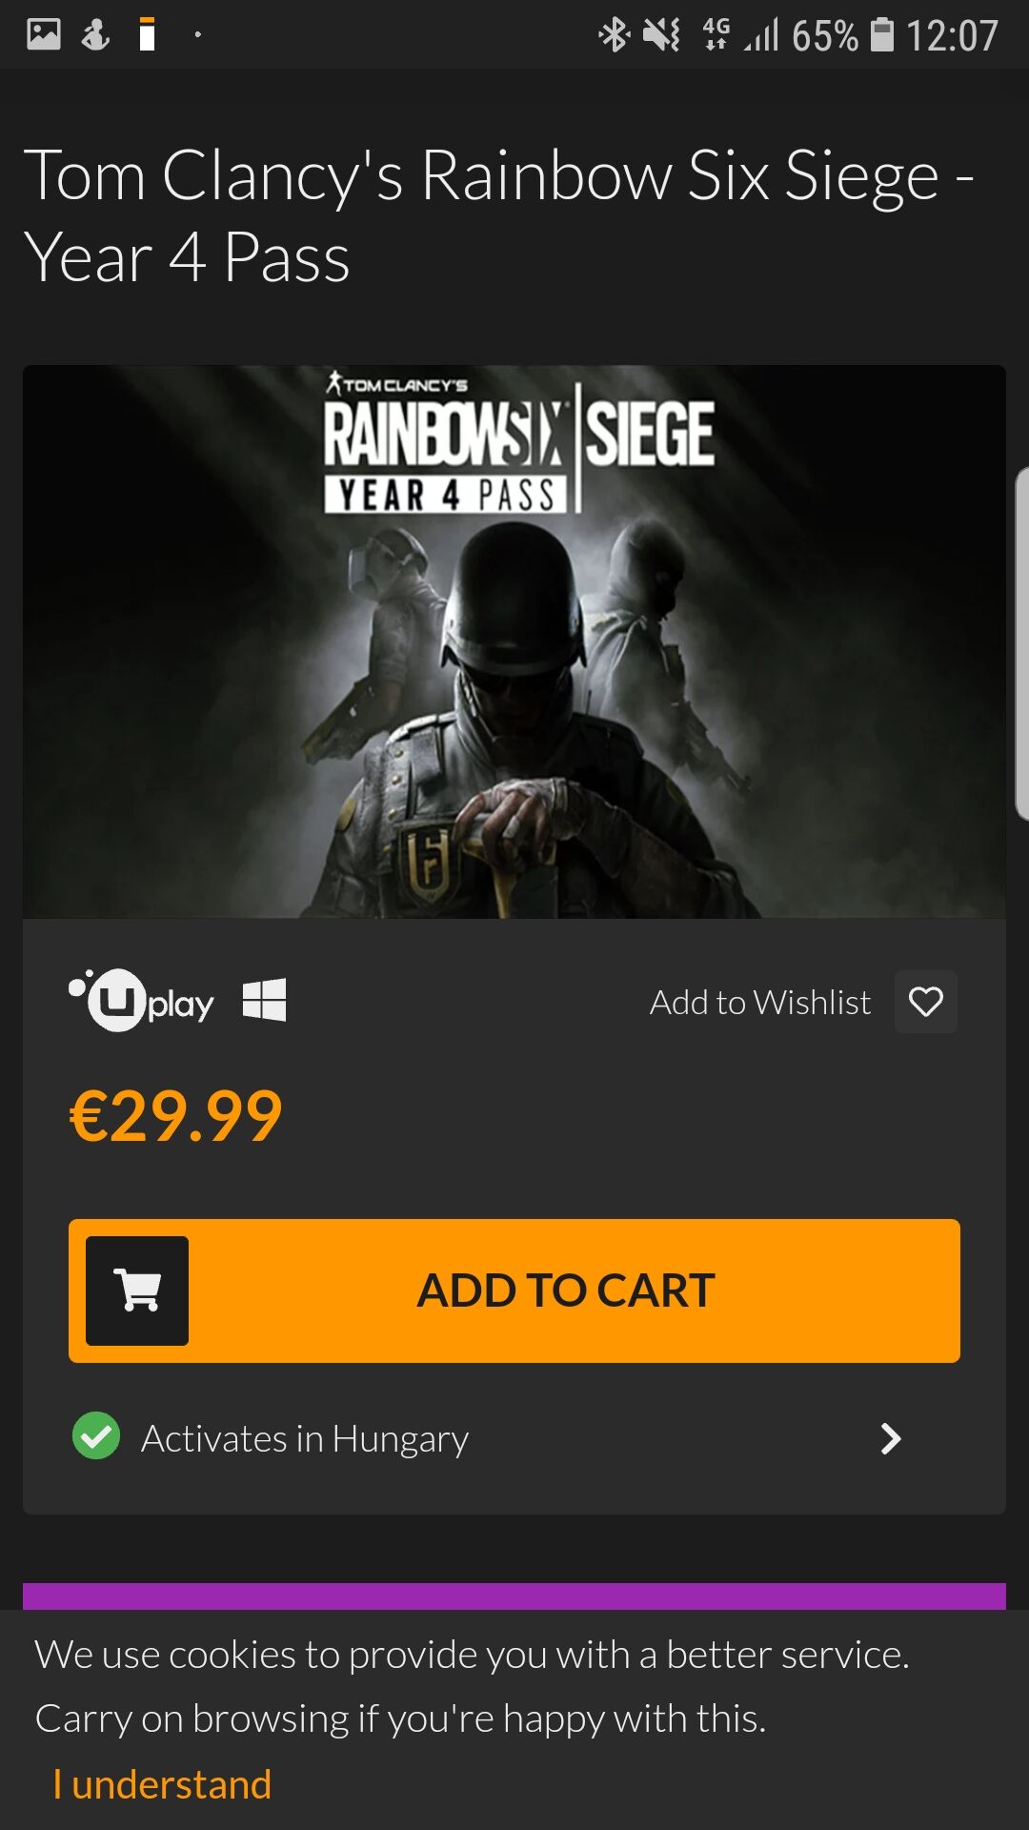Click the I understand cookie link

(x=162, y=1784)
